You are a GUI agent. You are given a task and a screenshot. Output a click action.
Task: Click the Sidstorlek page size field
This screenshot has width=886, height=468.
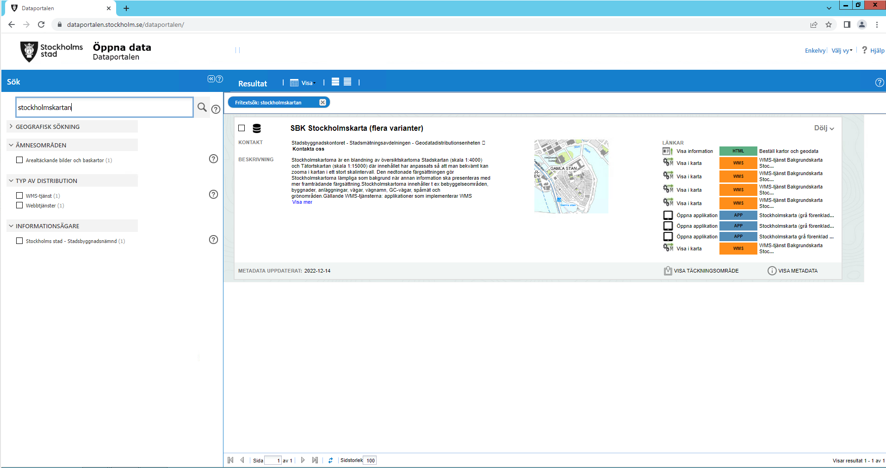tap(370, 460)
